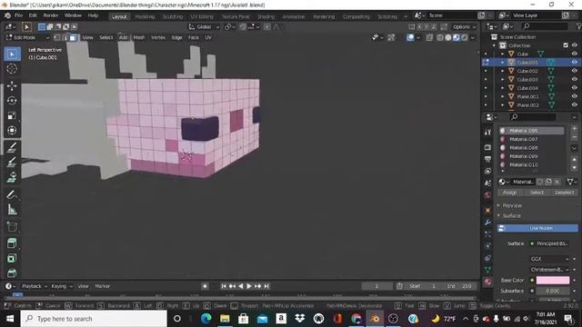The height and width of the screenshot is (327, 582).
Task: Select Material.008 in the slot list
Action: (531, 147)
